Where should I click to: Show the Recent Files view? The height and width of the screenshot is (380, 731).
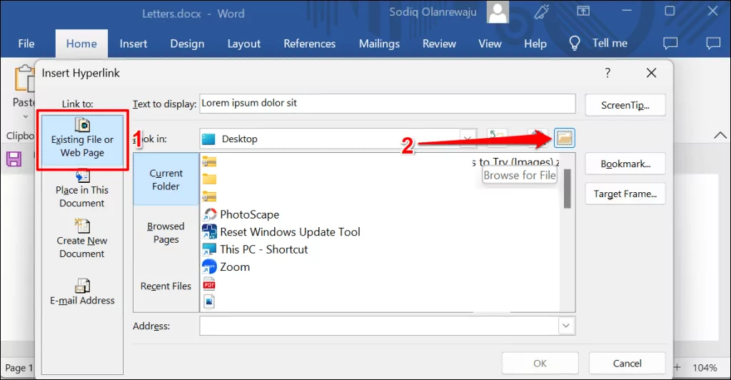pos(166,286)
